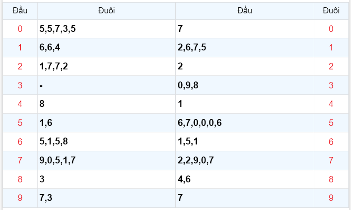Select the cell with 2,2,9,0,7
This screenshot has width=351, height=210.
(196, 161)
